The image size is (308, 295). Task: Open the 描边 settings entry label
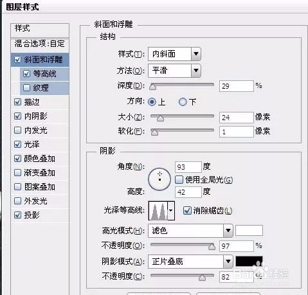point(32,102)
